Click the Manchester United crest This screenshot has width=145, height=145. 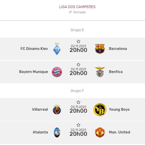pos(100,132)
